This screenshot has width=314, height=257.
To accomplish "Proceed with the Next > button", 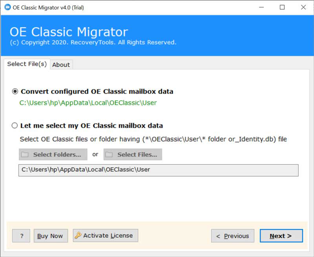I will (281, 236).
